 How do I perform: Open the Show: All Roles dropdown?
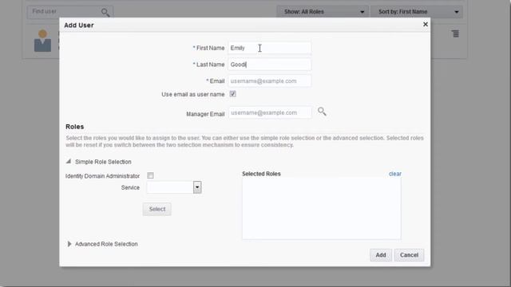pos(323,12)
